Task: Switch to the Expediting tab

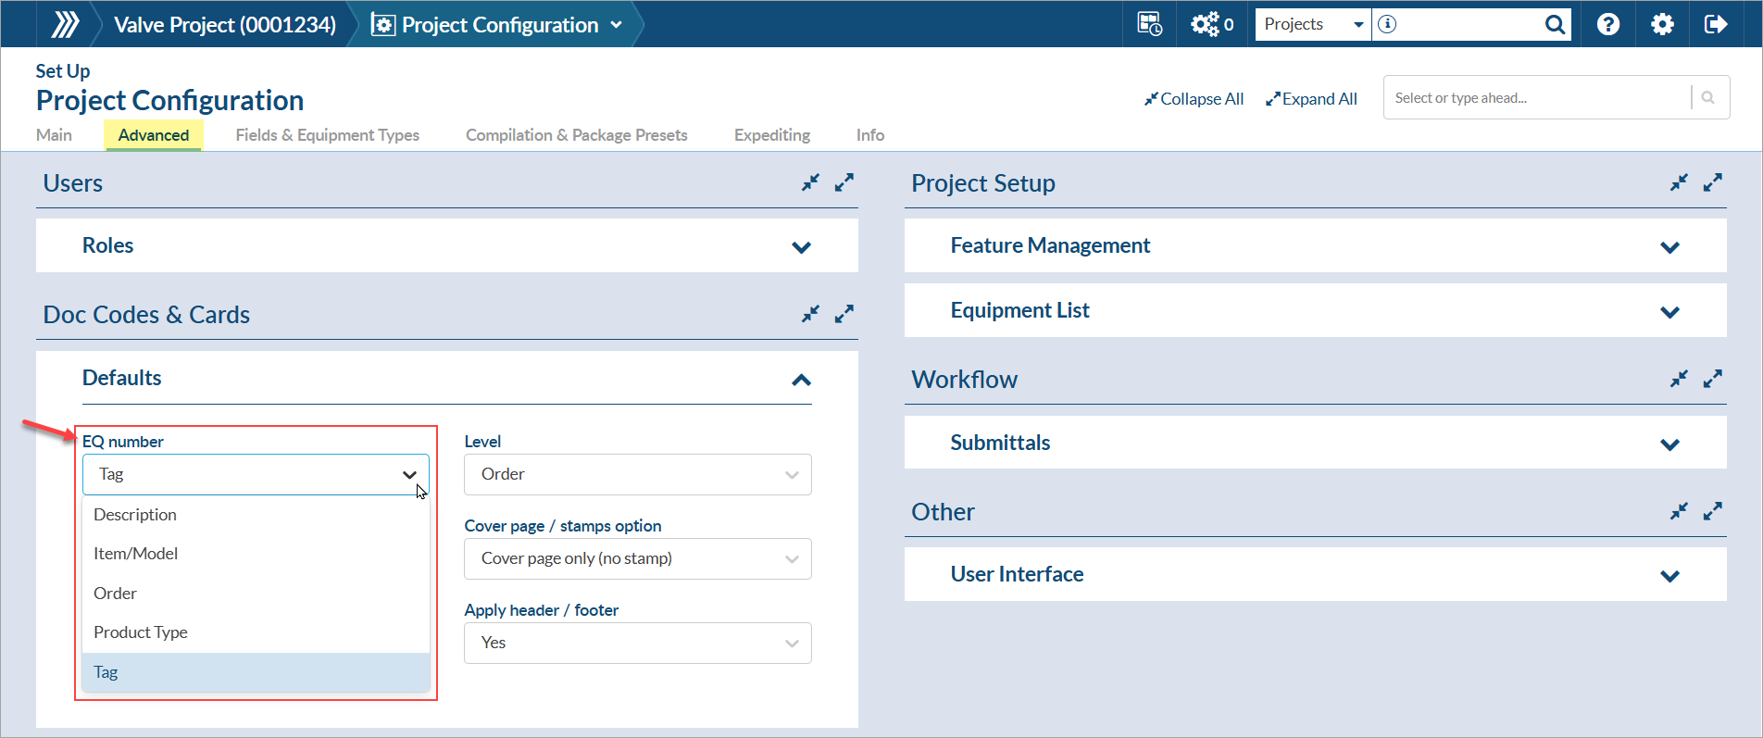Action: click(x=771, y=135)
